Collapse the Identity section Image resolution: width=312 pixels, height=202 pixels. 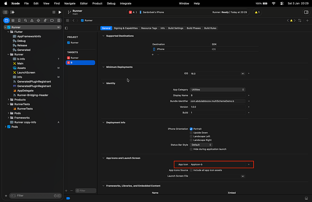103,83
